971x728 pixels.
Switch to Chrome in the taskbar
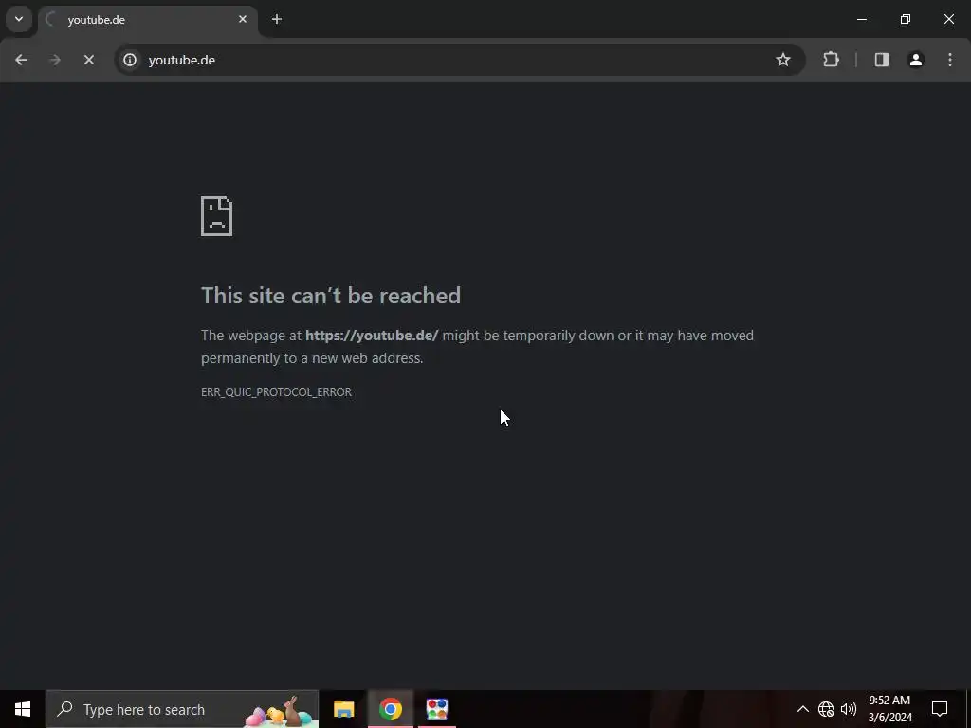coord(390,709)
